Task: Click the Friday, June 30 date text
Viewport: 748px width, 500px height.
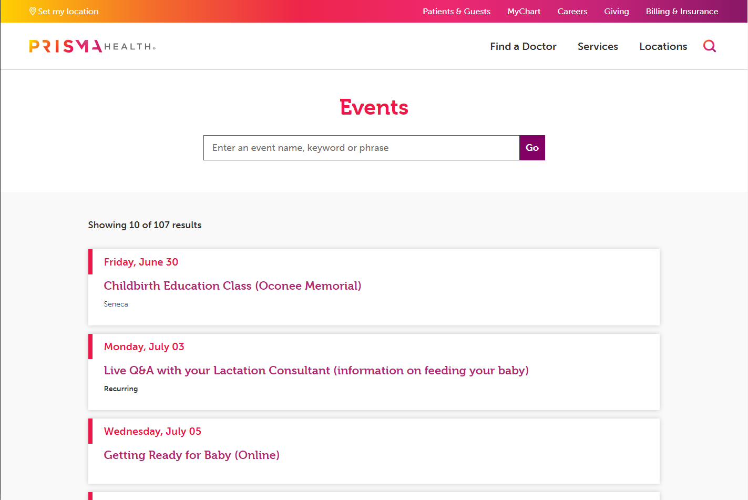Action: 141,262
